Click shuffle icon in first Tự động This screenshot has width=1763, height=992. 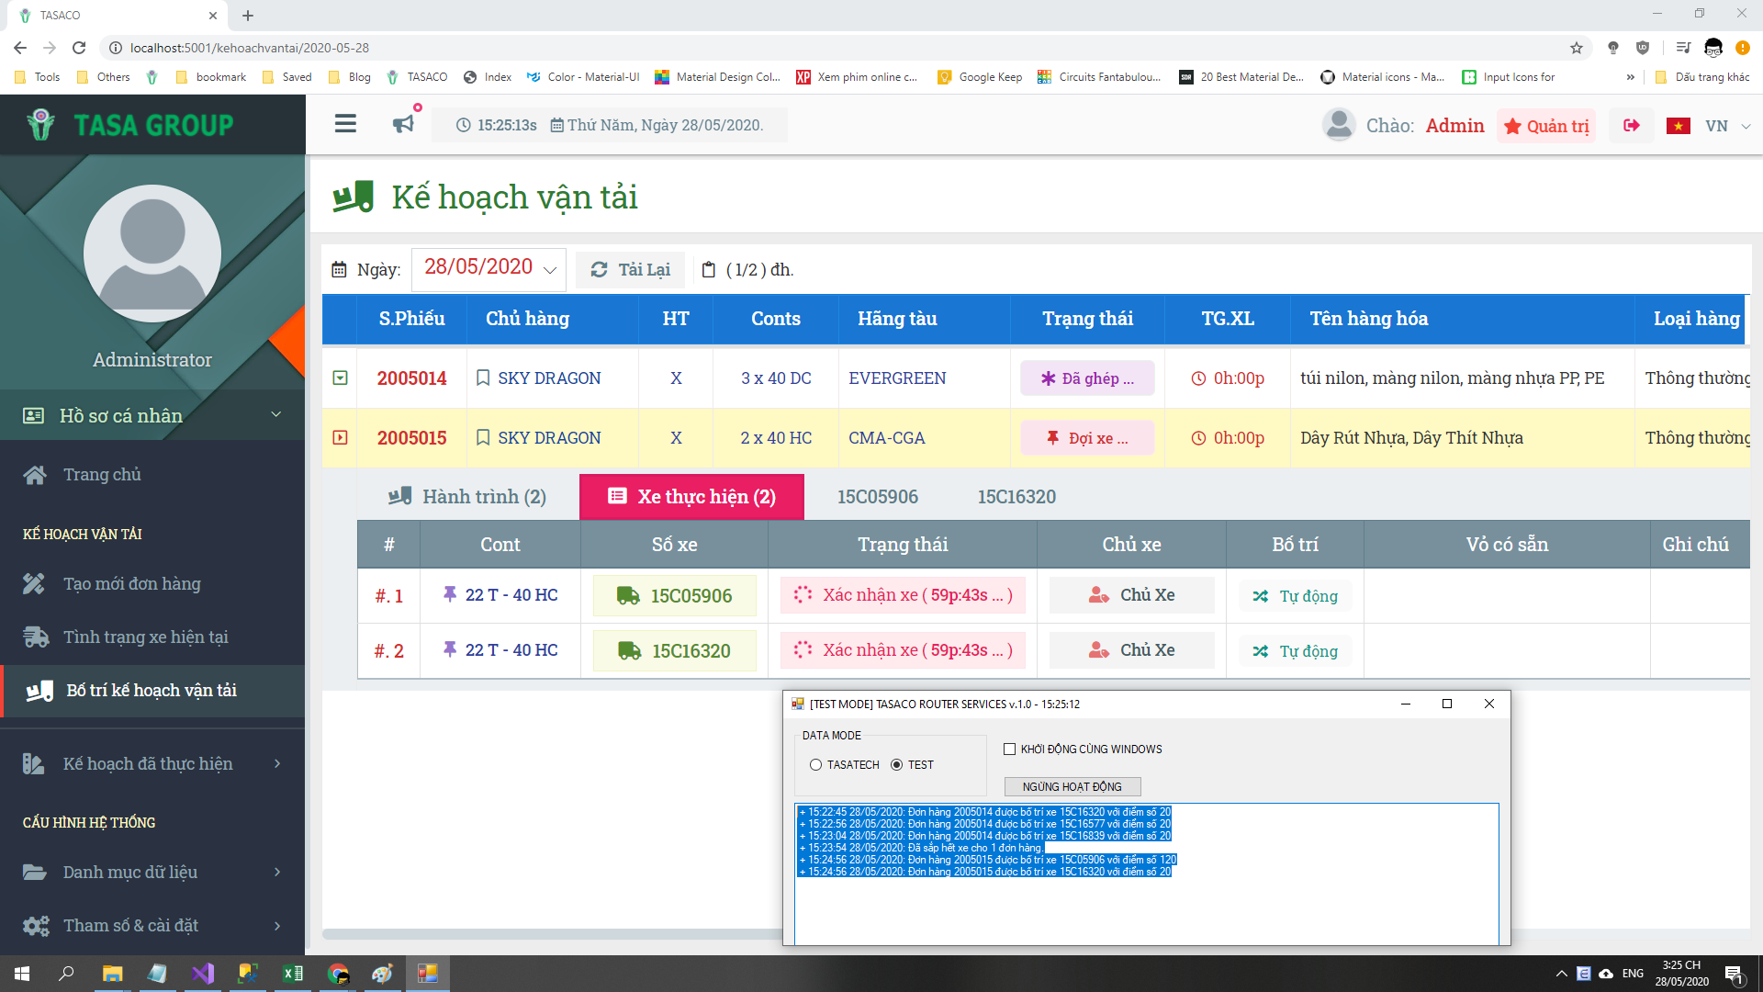[1261, 596]
